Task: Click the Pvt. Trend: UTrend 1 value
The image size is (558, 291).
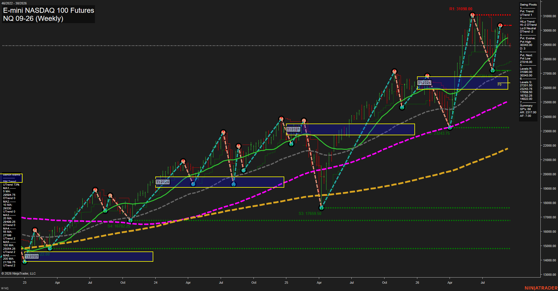Action: point(526,15)
